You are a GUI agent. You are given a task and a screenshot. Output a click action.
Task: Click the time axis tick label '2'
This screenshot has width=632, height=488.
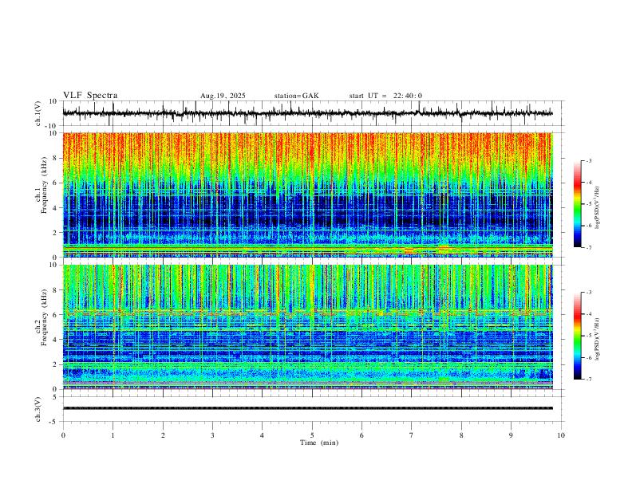click(x=163, y=435)
